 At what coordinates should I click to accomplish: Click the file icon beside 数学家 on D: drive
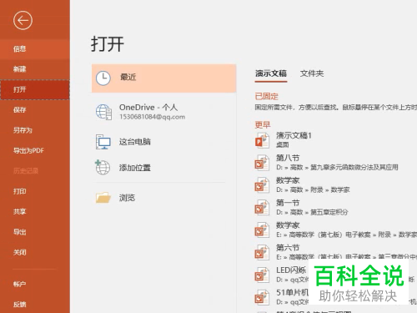coord(262,185)
